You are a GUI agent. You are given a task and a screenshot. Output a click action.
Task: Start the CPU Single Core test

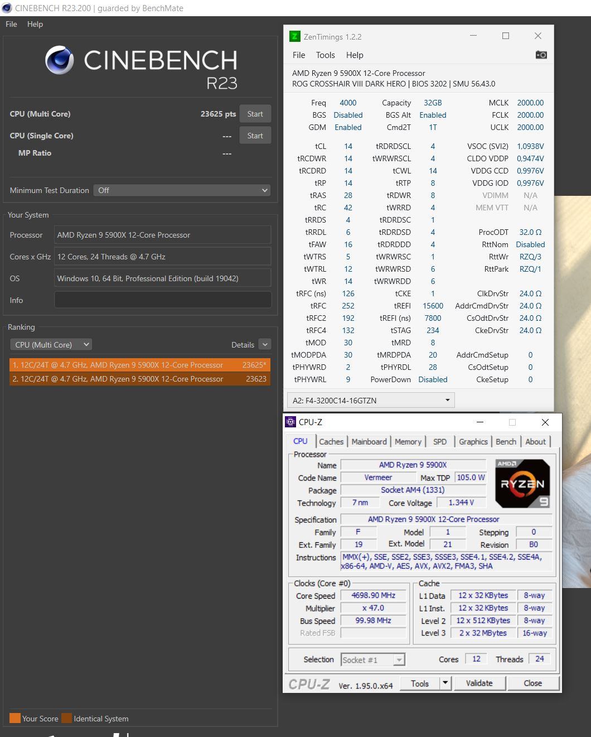(255, 136)
